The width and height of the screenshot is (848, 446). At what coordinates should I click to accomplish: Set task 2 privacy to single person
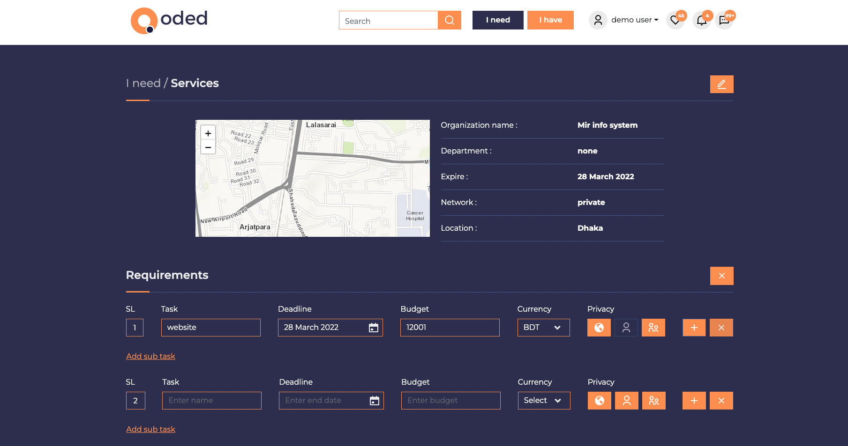627,401
